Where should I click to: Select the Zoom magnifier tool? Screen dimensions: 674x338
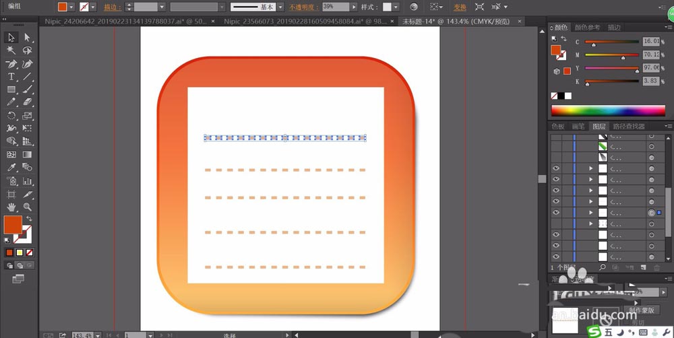click(27, 207)
